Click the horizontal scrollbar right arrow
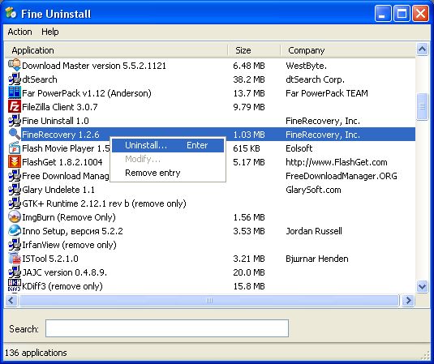Screen dimensions: 434x364 point(408,301)
